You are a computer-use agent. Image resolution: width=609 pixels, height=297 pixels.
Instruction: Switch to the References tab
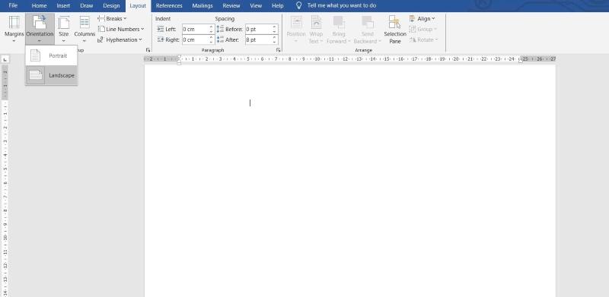coord(169,6)
